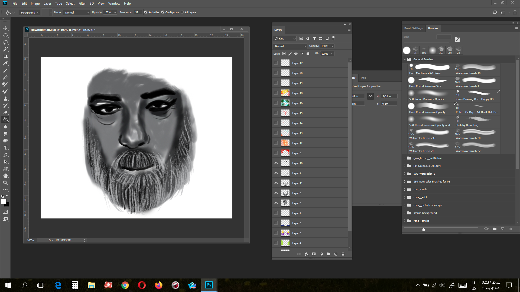Hide Layer 9 visibility eye
Viewport: 520px width, 292px height.
(x=276, y=203)
